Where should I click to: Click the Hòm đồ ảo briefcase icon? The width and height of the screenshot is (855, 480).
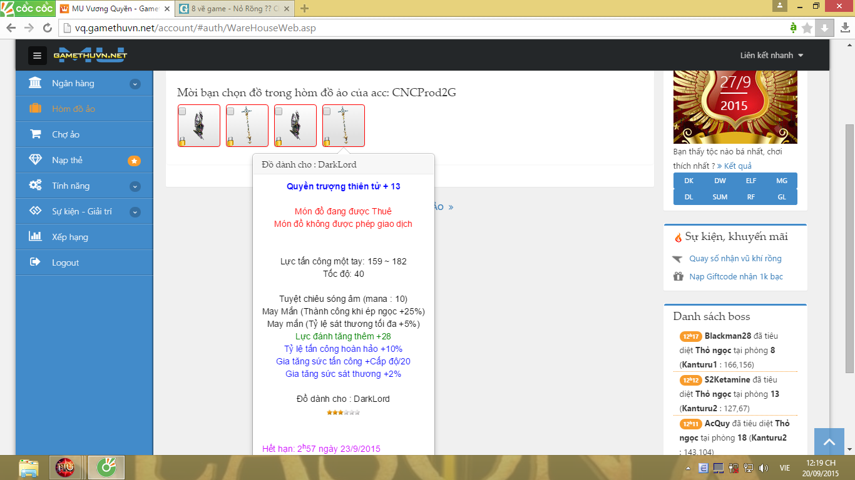click(36, 109)
